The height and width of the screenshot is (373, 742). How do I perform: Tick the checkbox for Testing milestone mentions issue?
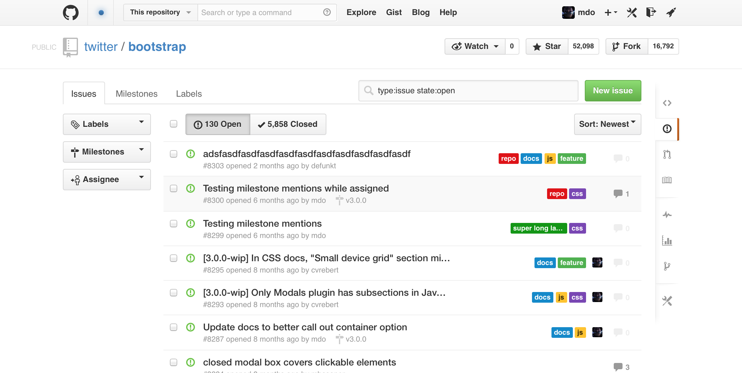pyautogui.click(x=174, y=224)
